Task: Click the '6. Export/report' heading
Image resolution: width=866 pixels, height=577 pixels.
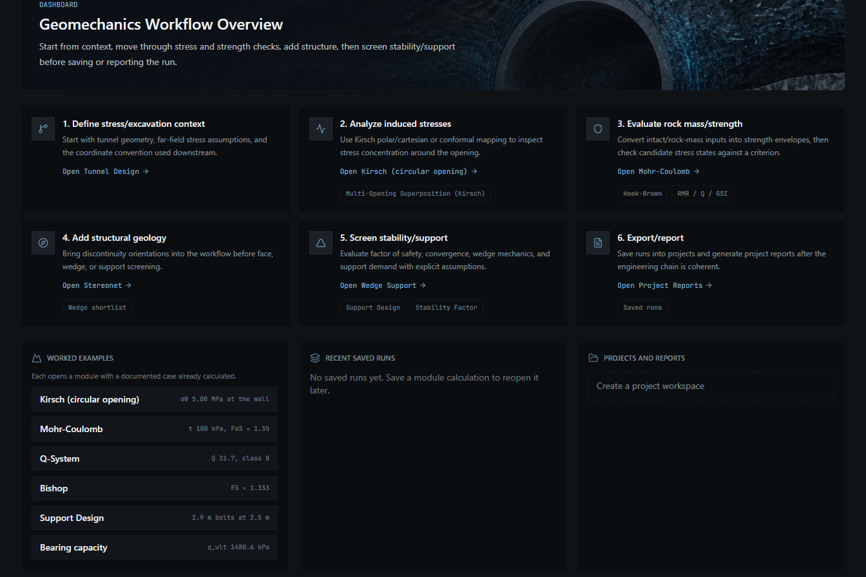Action: (x=650, y=238)
